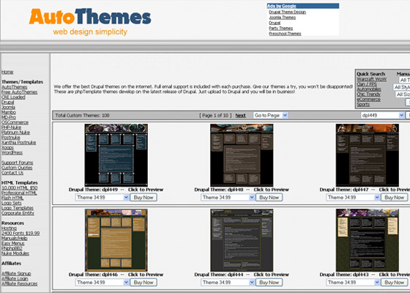Buy Now the dpl446 theme
Image resolution: width=410 pixels, height=293 pixels.
(143, 283)
